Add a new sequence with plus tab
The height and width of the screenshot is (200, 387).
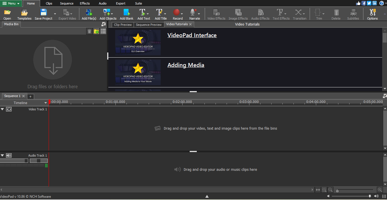30,96
